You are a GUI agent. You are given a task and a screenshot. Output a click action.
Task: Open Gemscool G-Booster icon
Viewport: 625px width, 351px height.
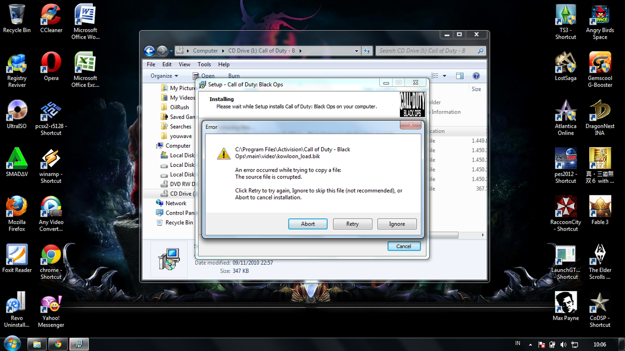coord(600,70)
